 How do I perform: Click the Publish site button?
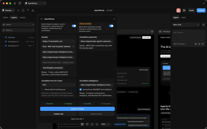pyautogui.click(x=59, y=114)
